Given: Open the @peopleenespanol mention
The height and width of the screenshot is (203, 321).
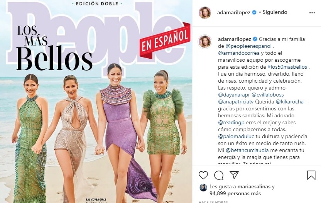Looking at the screenshot, I should pyautogui.click(x=248, y=46).
